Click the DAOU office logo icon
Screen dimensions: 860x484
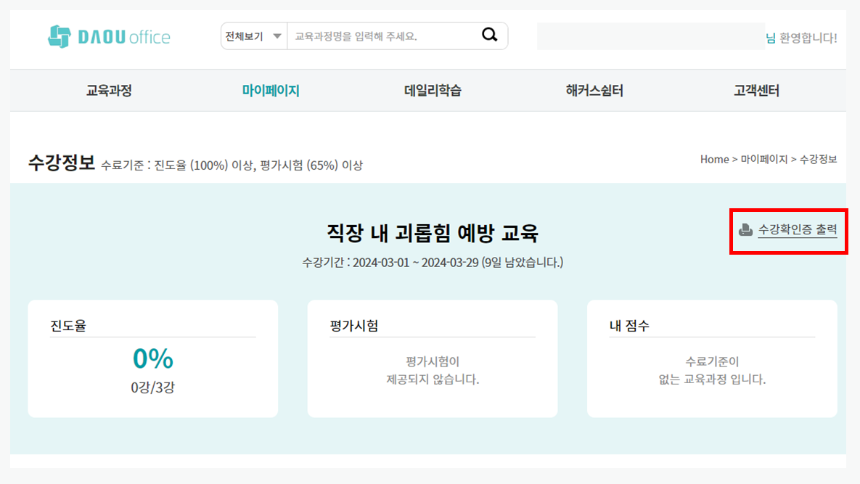tap(59, 36)
